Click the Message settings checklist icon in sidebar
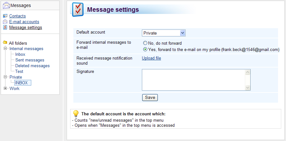The width and height of the screenshot is (286, 141). [x=5, y=27]
